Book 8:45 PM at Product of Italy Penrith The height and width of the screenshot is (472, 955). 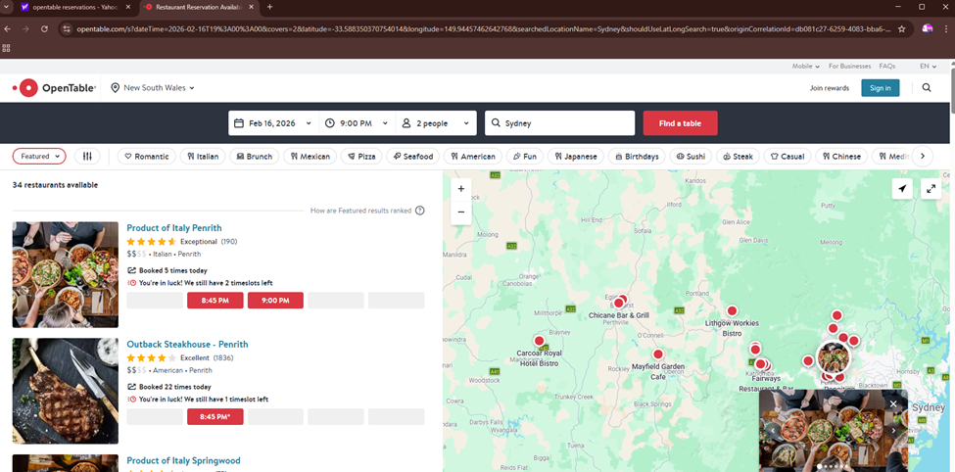(x=215, y=301)
